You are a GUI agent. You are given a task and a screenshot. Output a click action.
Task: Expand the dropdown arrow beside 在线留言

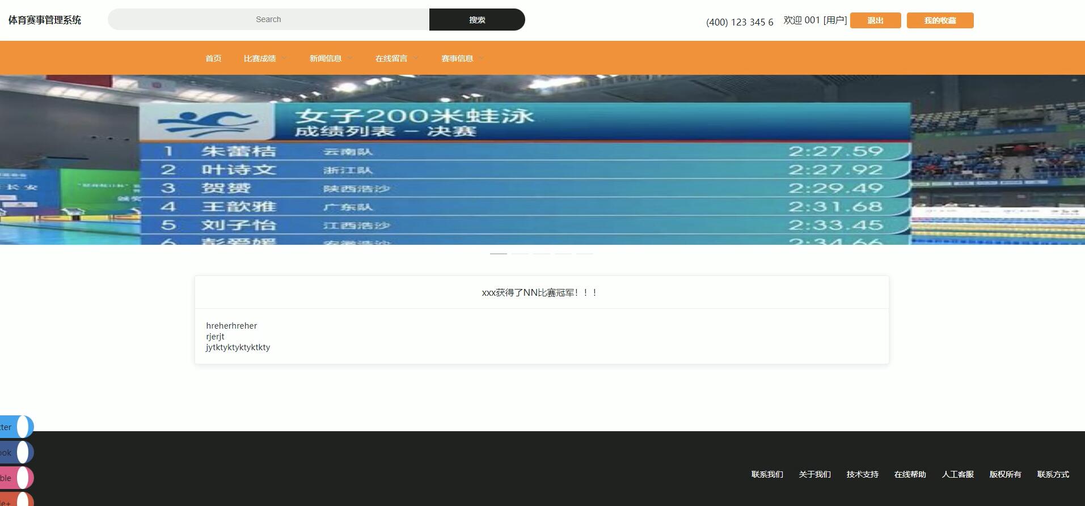pyautogui.click(x=416, y=58)
